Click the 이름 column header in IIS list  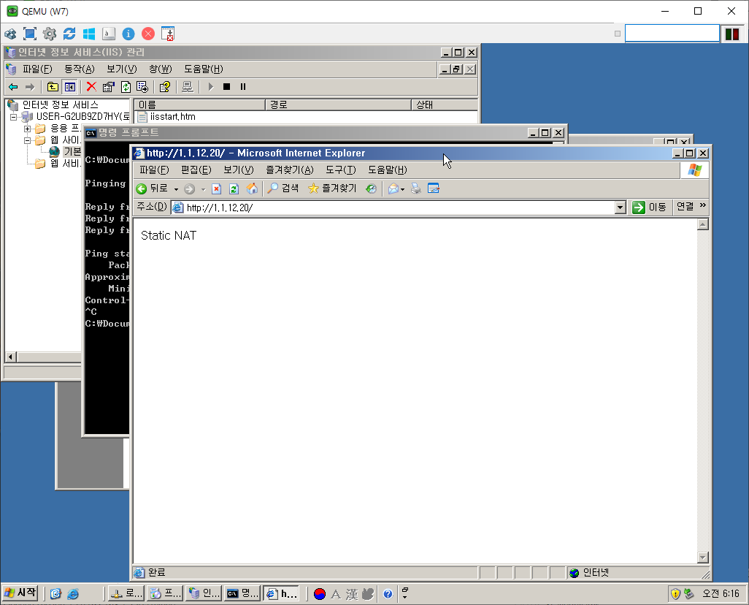pos(200,104)
